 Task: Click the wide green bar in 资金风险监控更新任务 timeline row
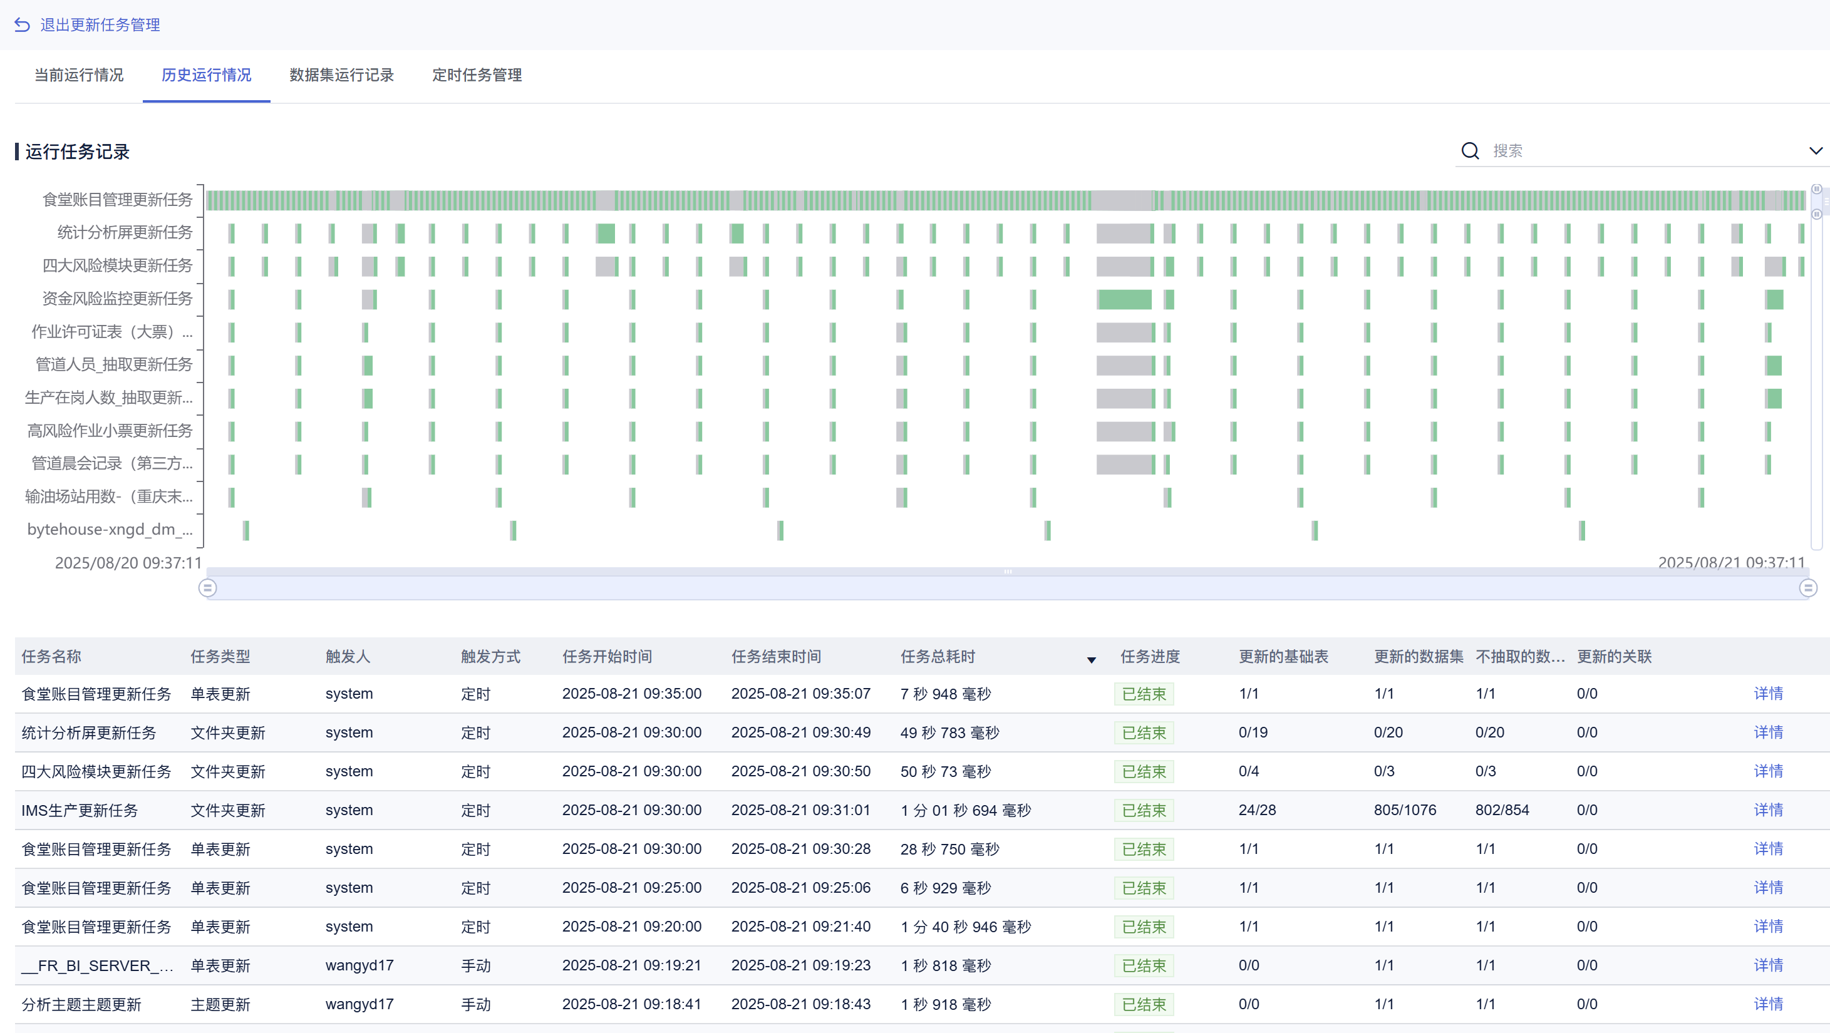1125,300
